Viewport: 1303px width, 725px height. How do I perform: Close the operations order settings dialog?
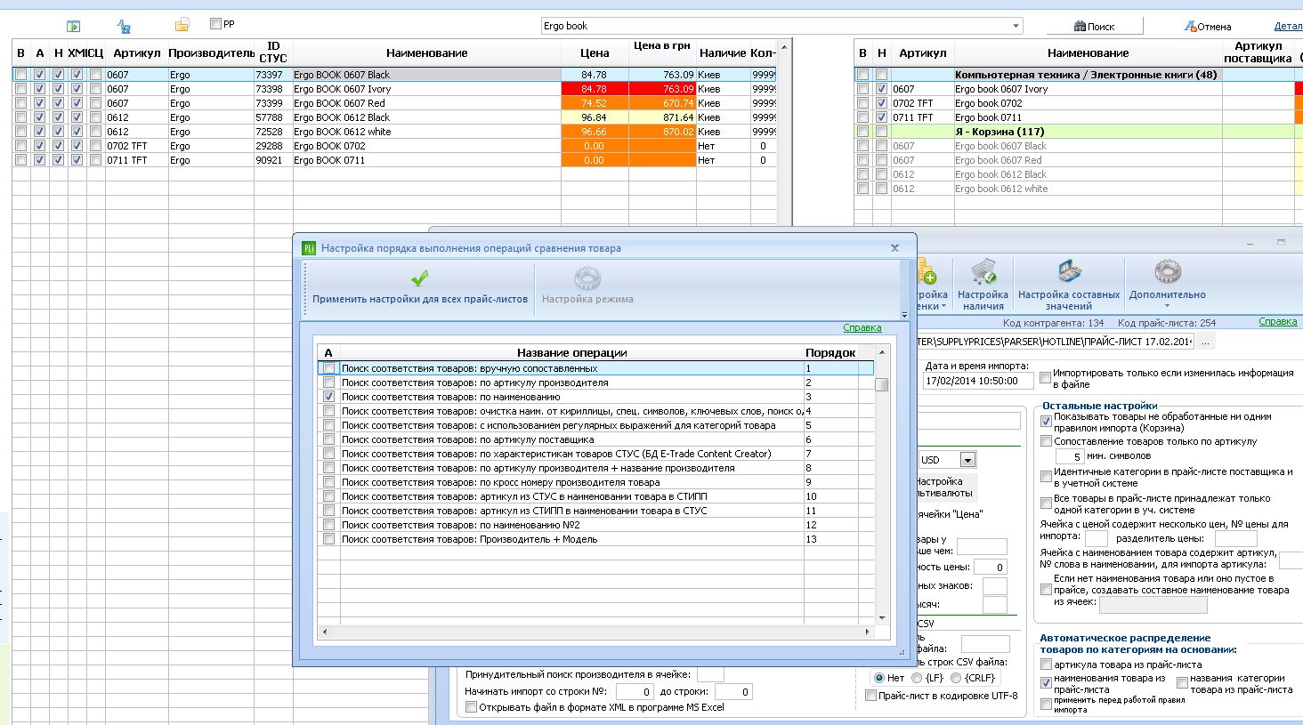[x=894, y=248]
